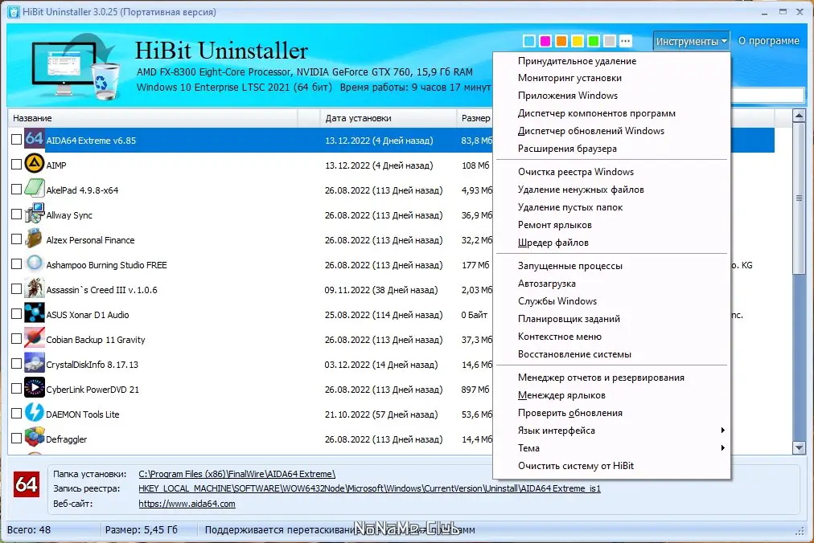The height and width of the screenshot is (543, 814).
Task: Tick the DAEMON Tools Lite checkbox
Action: tap(16, 414)
